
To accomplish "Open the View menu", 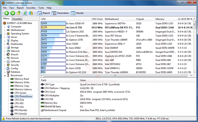I will (x=12, y=8).
